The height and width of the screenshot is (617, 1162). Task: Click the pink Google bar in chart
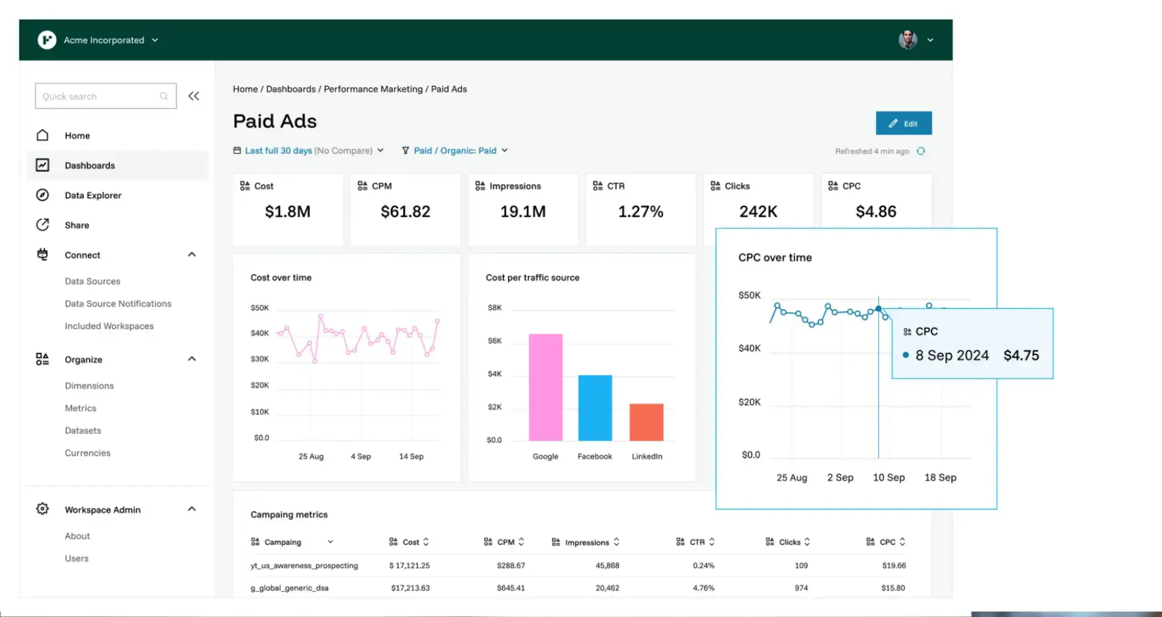pos(545,387)
